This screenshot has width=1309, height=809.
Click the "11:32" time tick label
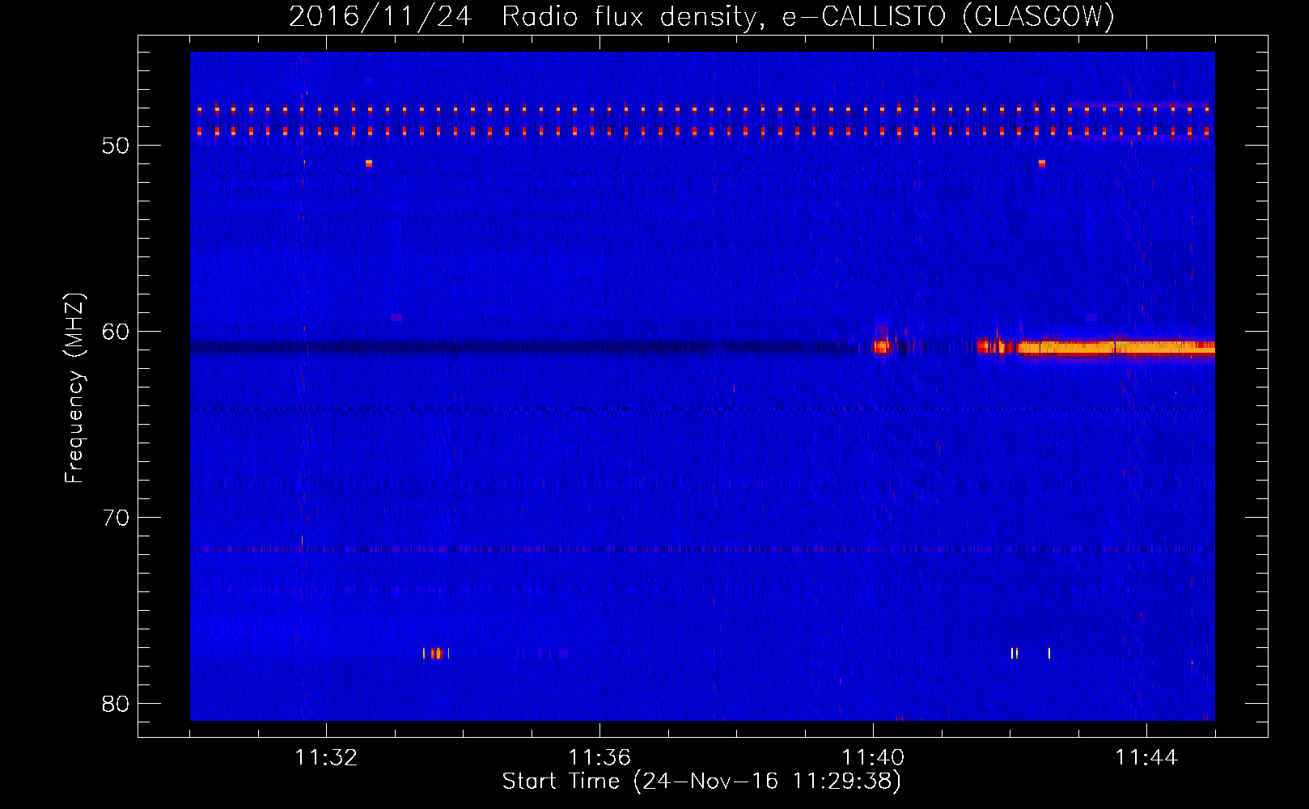[x=326, y=757]
